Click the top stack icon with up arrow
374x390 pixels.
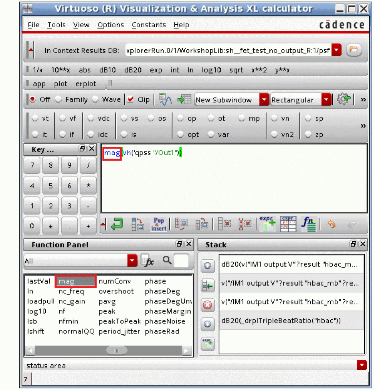pos(208,265)
